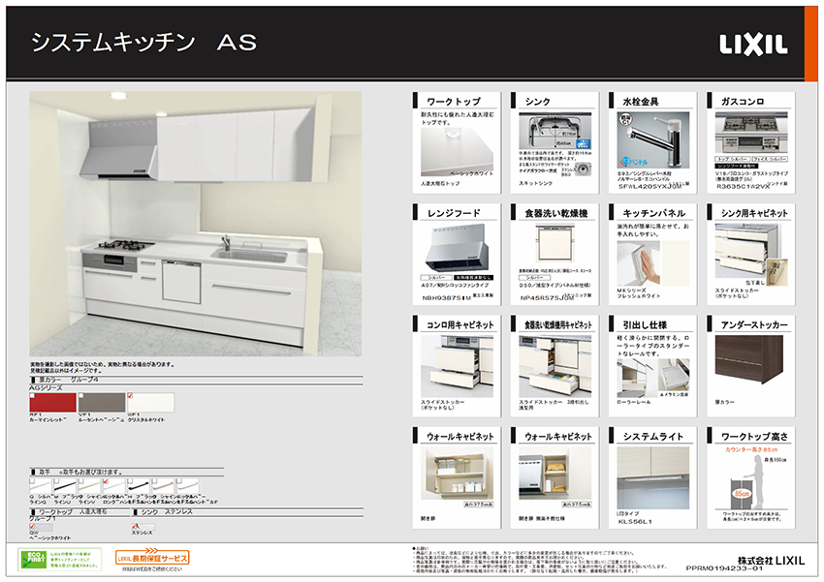Select the 食器洗い乾燥機用キャビネット image
Image resolution: width=824 pixels, height=582 pixels.
[555, 367]
